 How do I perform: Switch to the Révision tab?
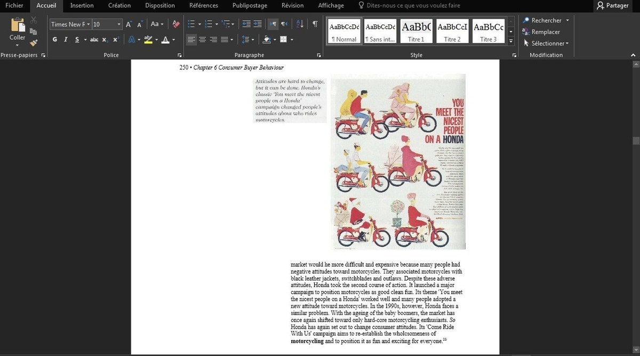[x=292, y=5]
